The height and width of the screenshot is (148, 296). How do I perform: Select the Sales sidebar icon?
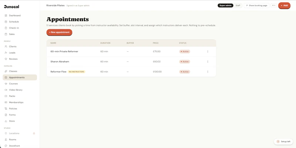[x=6, y=34]
